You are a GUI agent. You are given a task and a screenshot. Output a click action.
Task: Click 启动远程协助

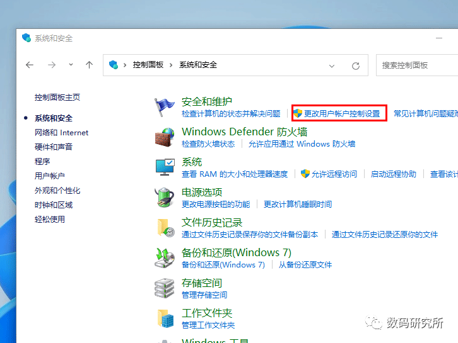click(394, 174)
